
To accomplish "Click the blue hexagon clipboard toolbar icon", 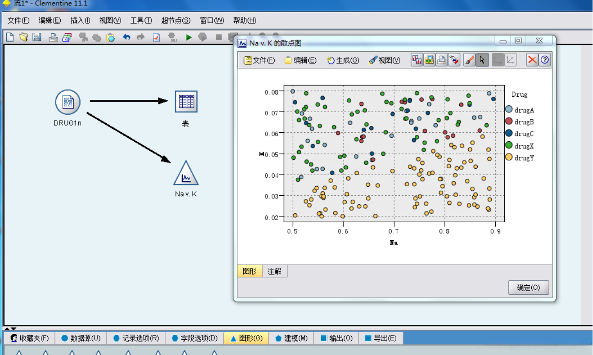I will 110,37.
